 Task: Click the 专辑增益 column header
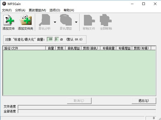(x=124, y=48)
